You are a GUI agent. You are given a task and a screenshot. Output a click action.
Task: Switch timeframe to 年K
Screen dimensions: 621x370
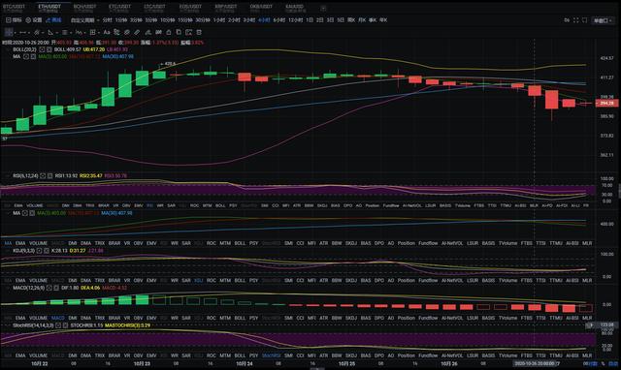(x=383, y=19)
